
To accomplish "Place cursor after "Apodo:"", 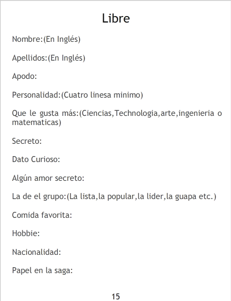I will click(x=37, y=76).
